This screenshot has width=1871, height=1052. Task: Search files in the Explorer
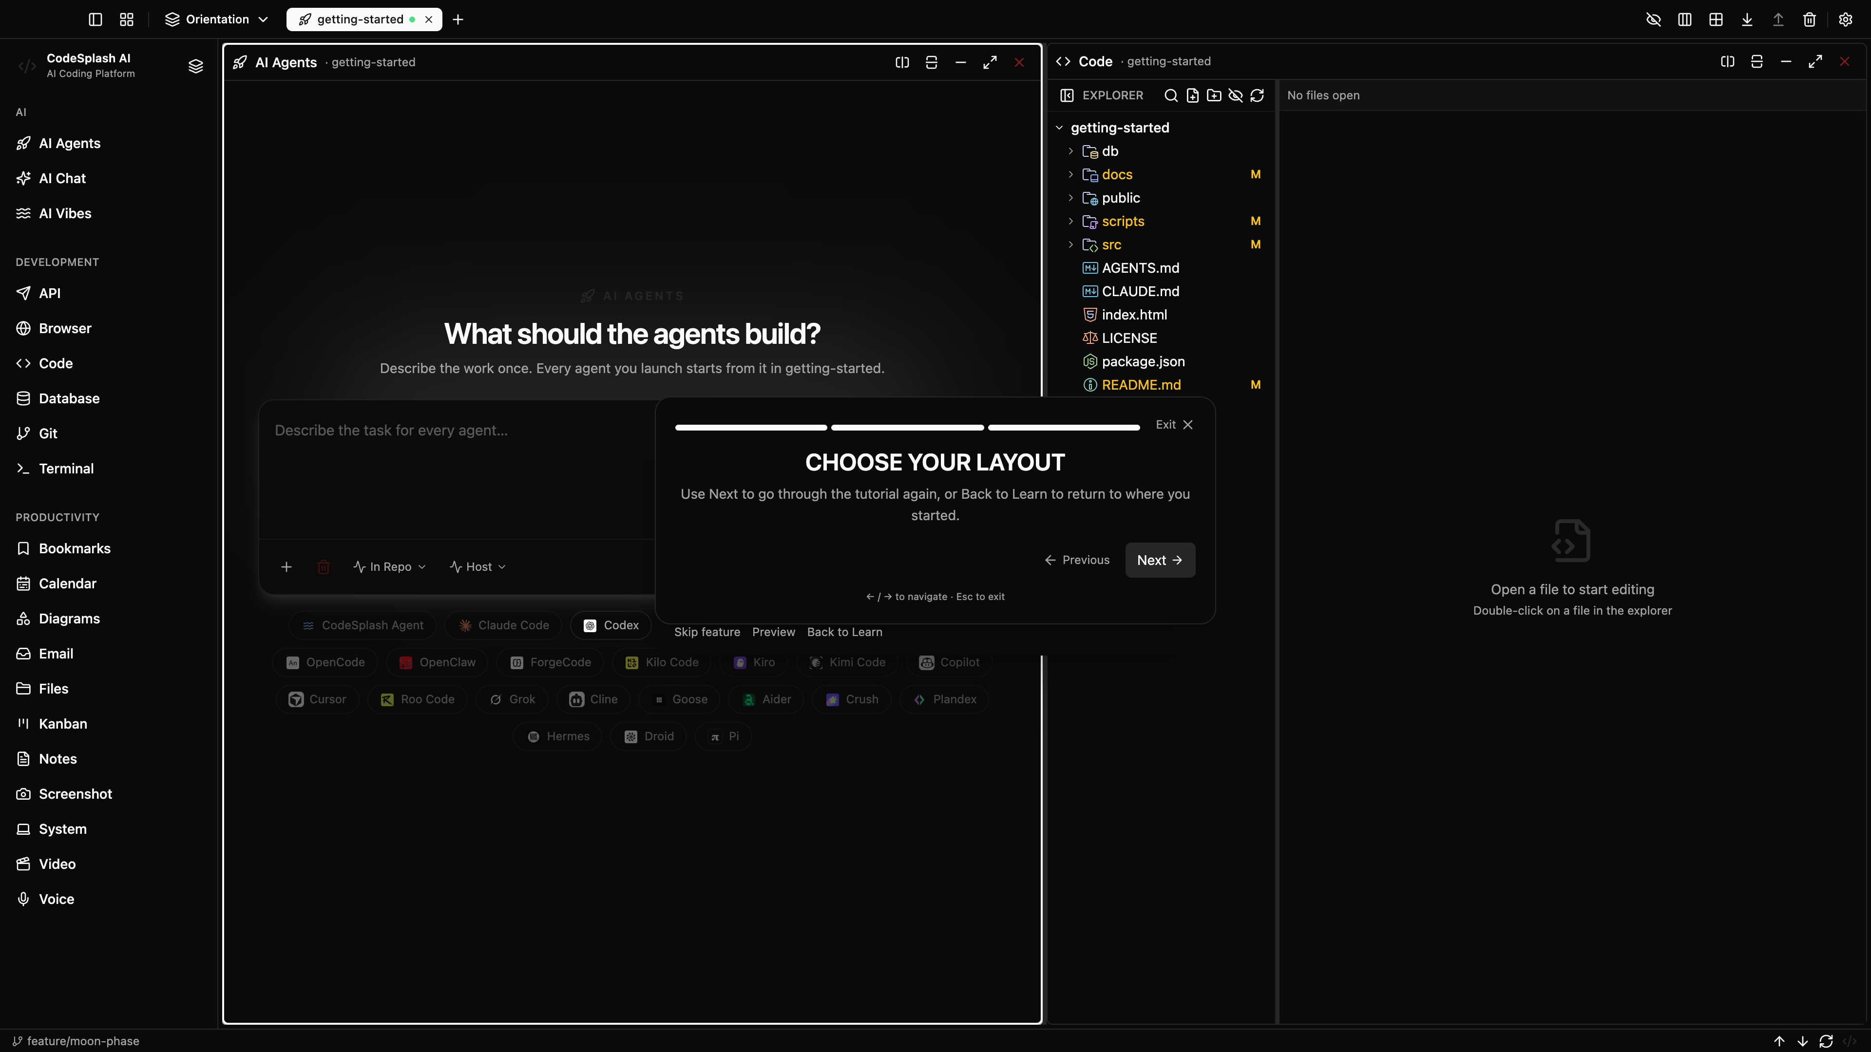1171,96
